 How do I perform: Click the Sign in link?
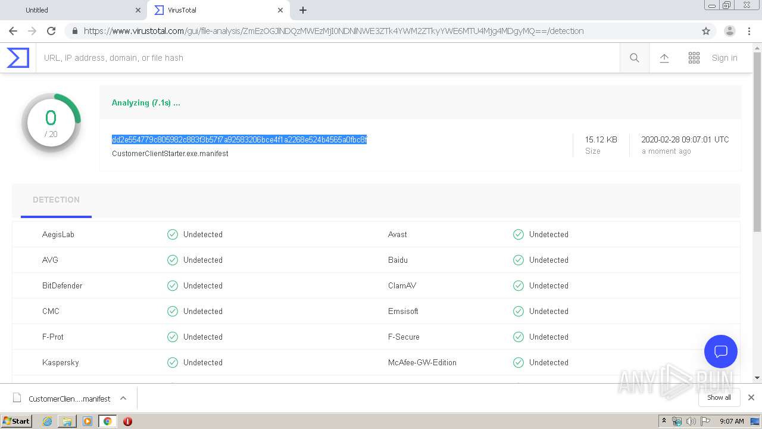coord(724,58)
